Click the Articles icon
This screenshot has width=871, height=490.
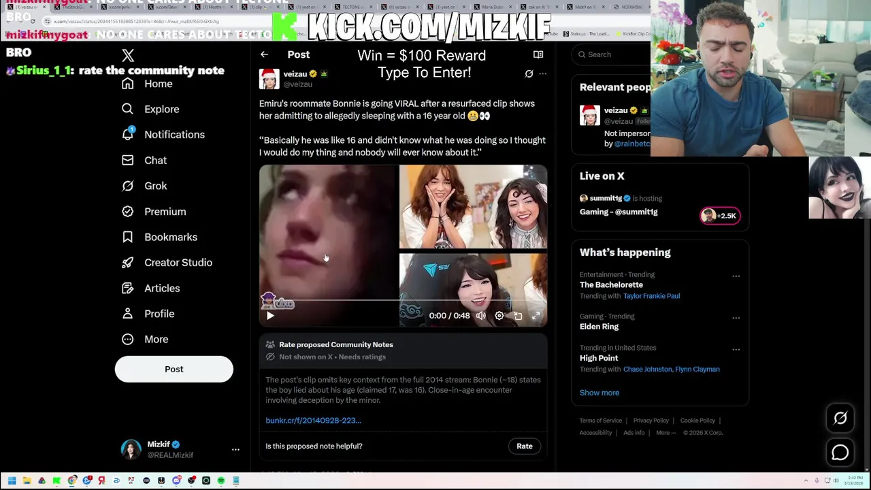(x=127, y=288)
